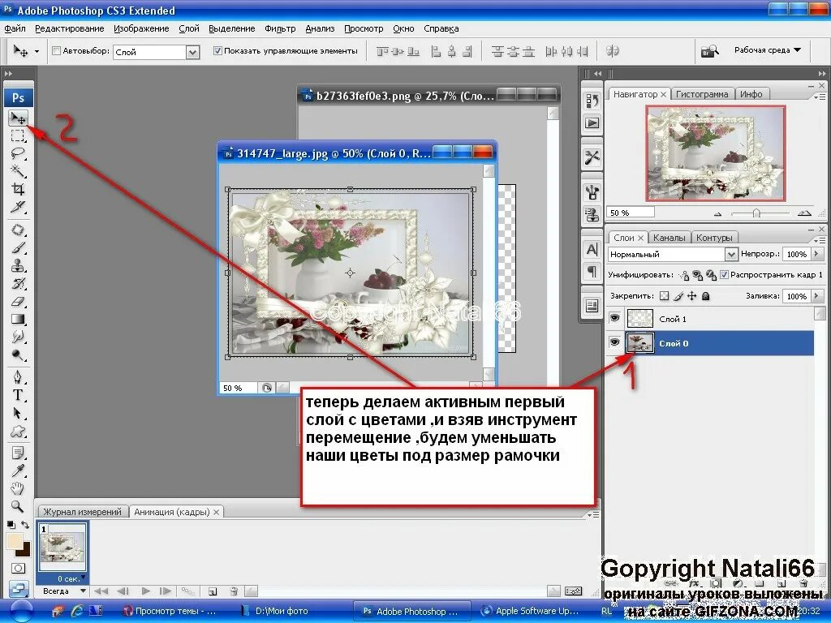The image size is (831, 623).
Task: Open D:\Мои фото taskbar button
Action: click(281, 611)
